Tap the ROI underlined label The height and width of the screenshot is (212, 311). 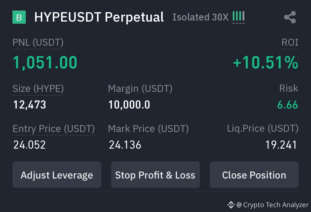[290, 42]
